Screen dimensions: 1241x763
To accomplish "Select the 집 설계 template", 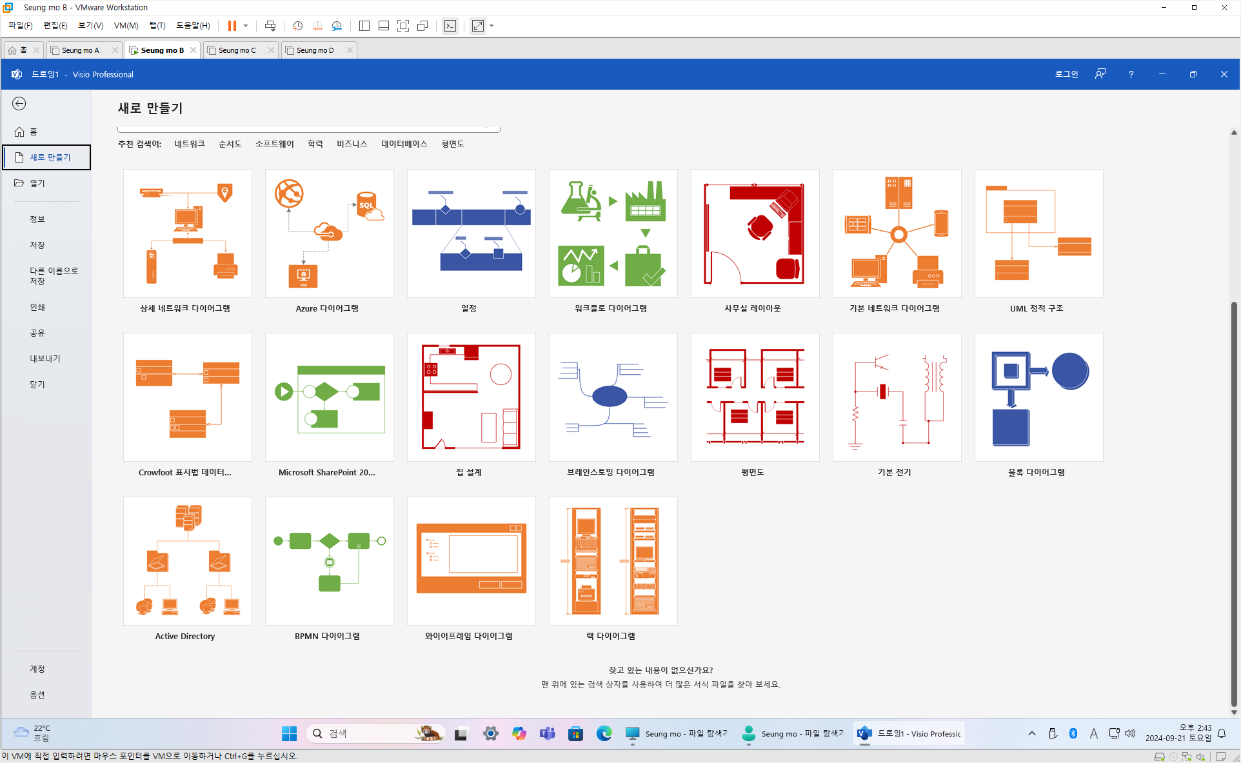I will (471, 397).
